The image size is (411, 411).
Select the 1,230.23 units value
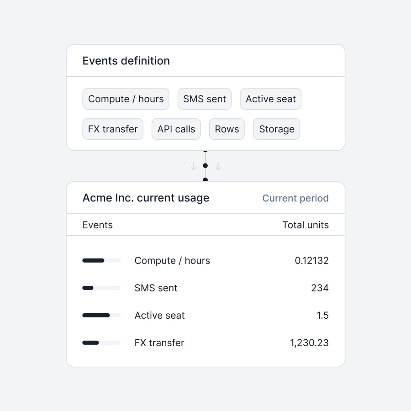309,343
